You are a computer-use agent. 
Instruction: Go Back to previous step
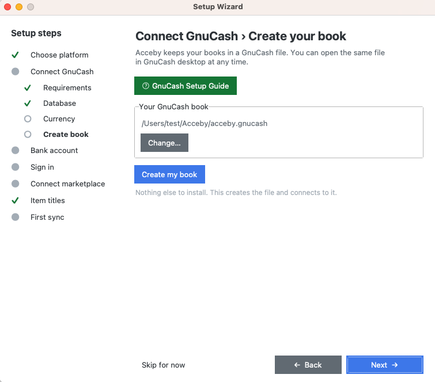[x=308, y=365]
